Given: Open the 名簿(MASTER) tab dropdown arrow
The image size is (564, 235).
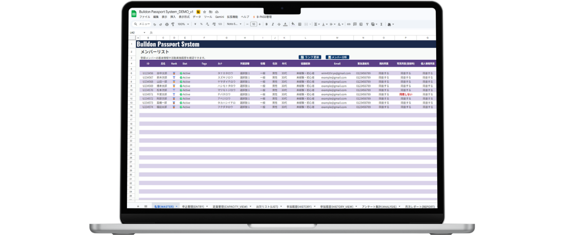Looking at the screenshot, I should click(x=177, y=206).
